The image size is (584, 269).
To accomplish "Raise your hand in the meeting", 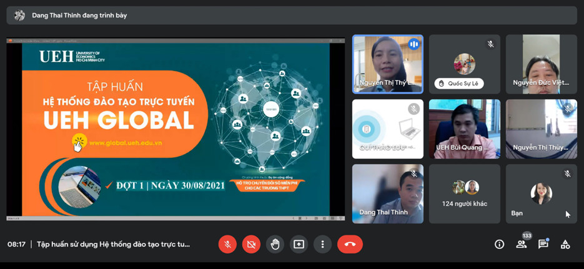I will coord(275,244).
